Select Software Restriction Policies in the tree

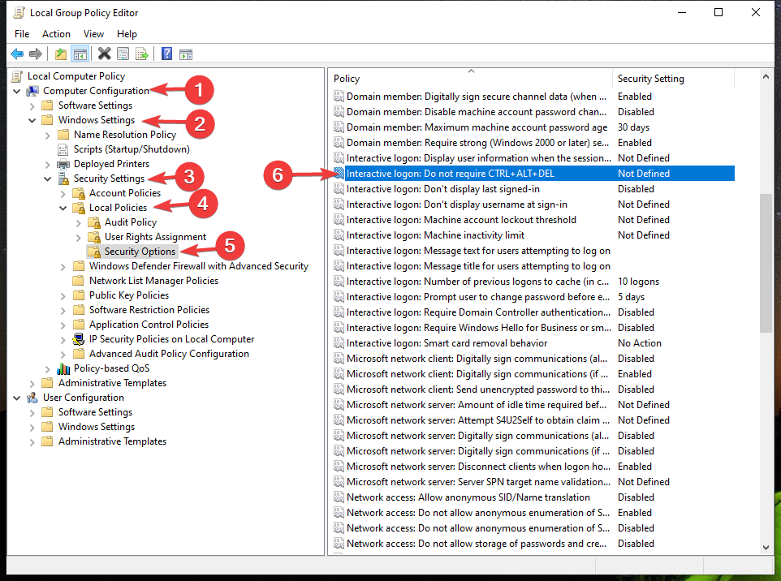(149, 310)
